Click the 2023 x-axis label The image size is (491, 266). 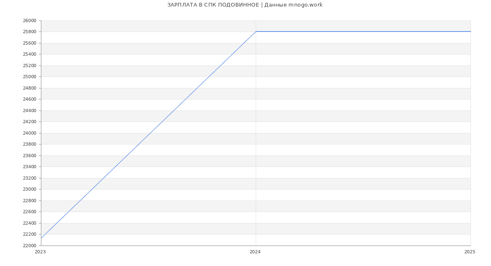pos(40,252)
